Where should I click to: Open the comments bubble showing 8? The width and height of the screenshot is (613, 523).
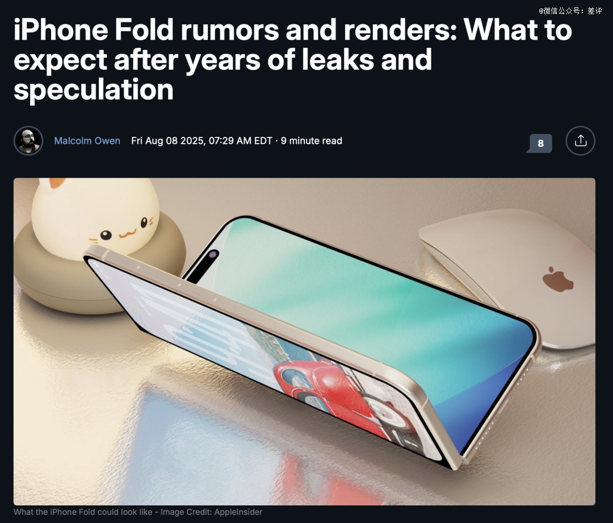(x=540, y=143)
